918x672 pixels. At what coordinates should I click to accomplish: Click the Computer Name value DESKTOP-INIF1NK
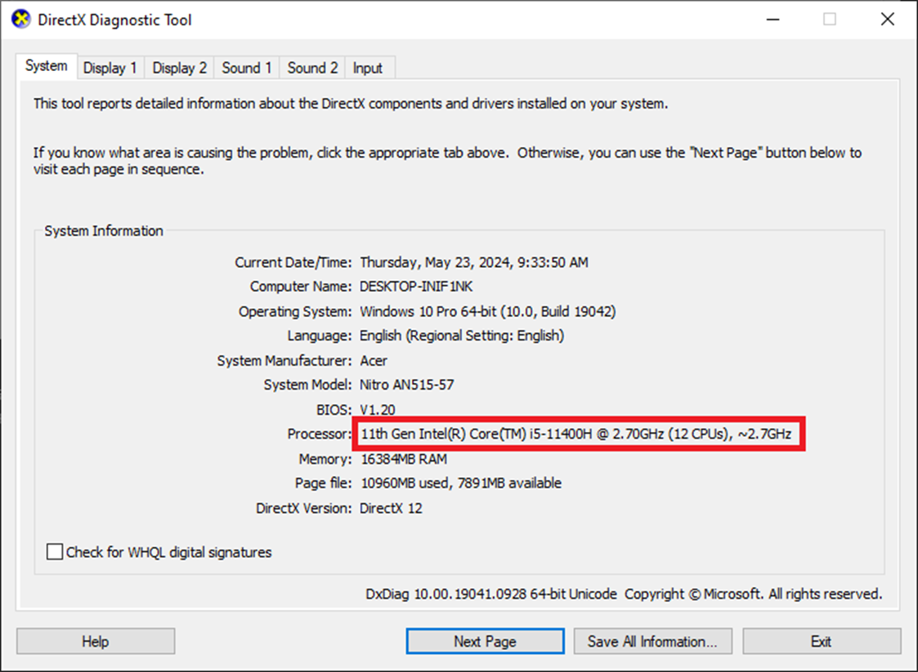416,287
